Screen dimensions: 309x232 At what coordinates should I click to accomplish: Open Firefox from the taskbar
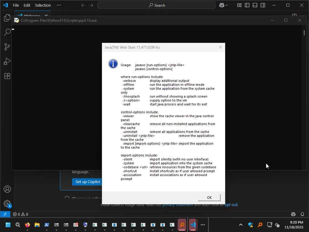(27, 225)
